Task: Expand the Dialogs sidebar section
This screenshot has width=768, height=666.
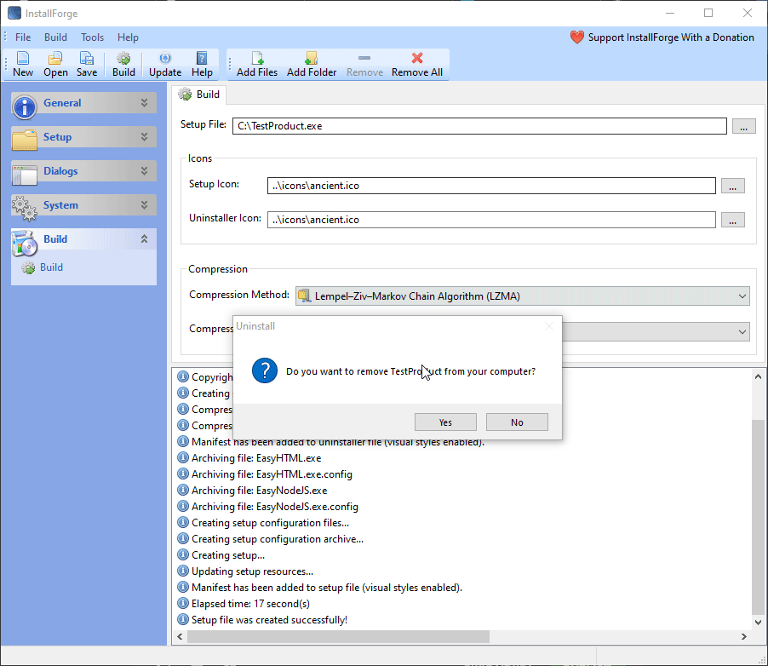Action: (144, 171)
